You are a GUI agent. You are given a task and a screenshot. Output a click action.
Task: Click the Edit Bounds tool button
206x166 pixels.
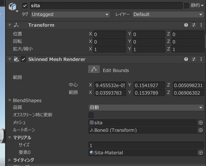point(94,69)
